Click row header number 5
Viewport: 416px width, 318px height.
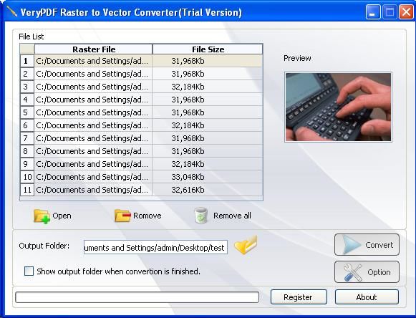point(27,112)
